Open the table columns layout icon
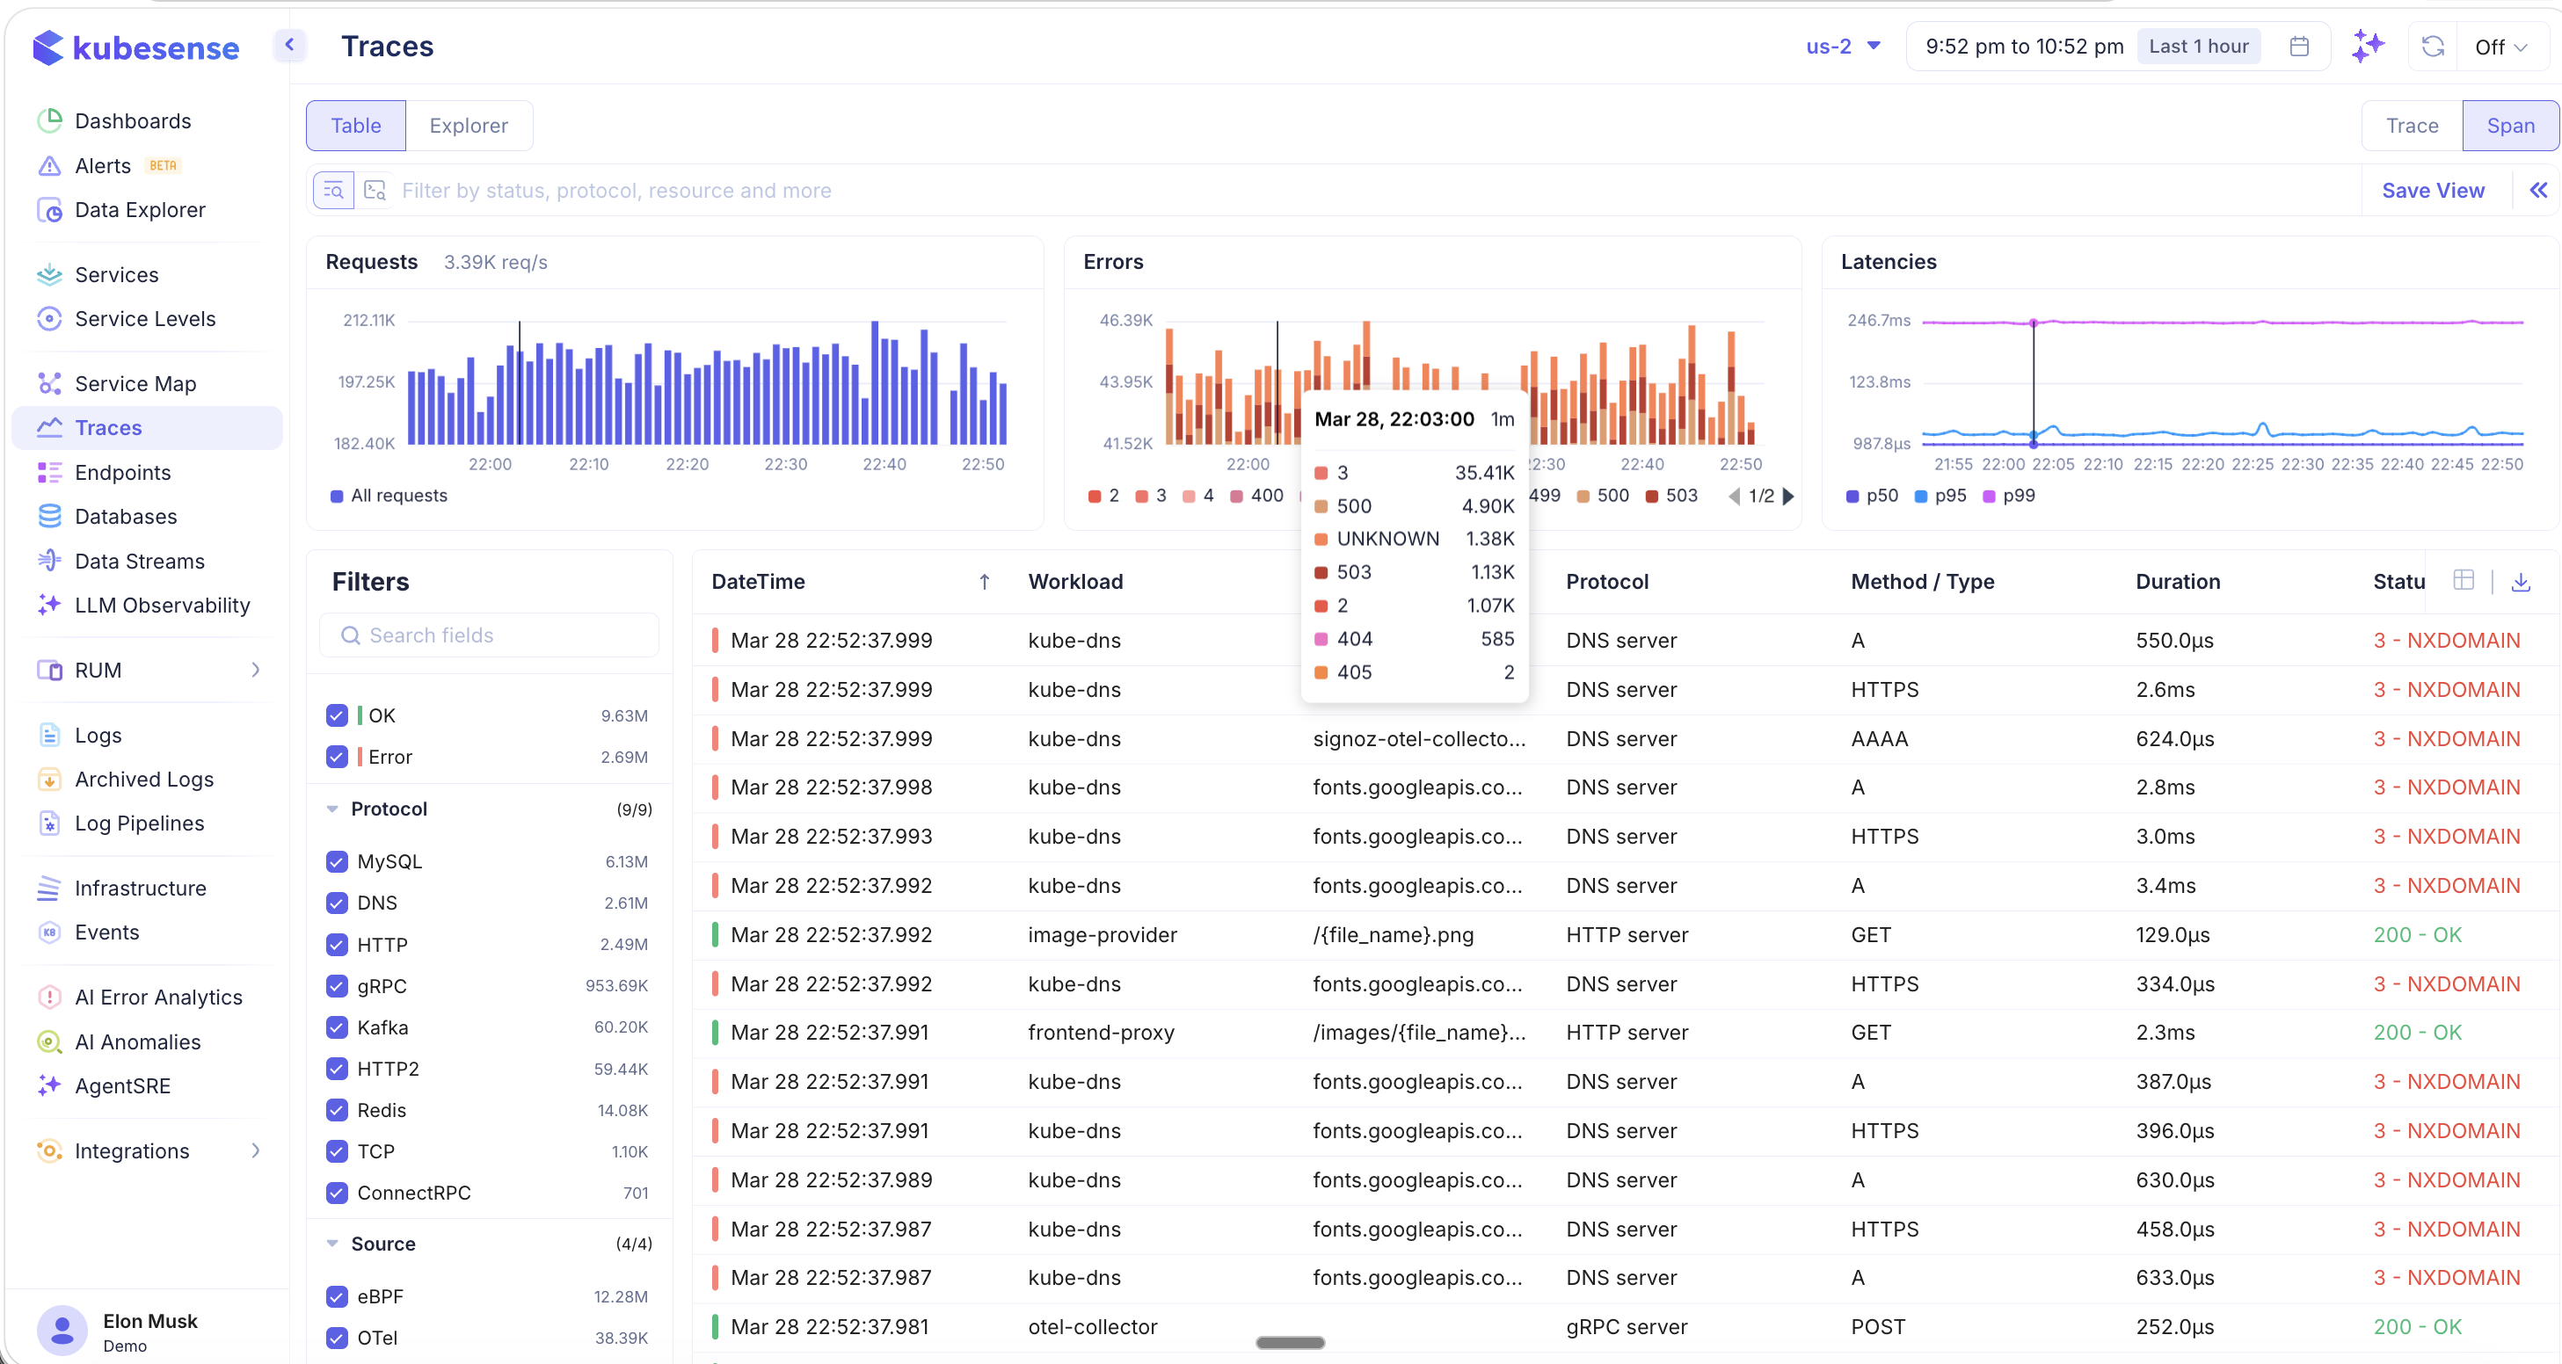The image size is (2562, 1364). 2464,581
